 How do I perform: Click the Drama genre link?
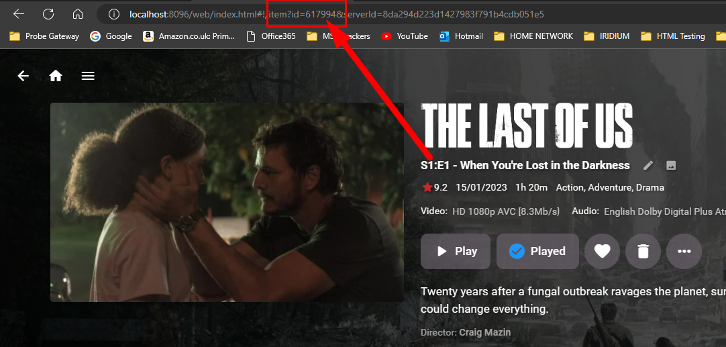[650, 188]
